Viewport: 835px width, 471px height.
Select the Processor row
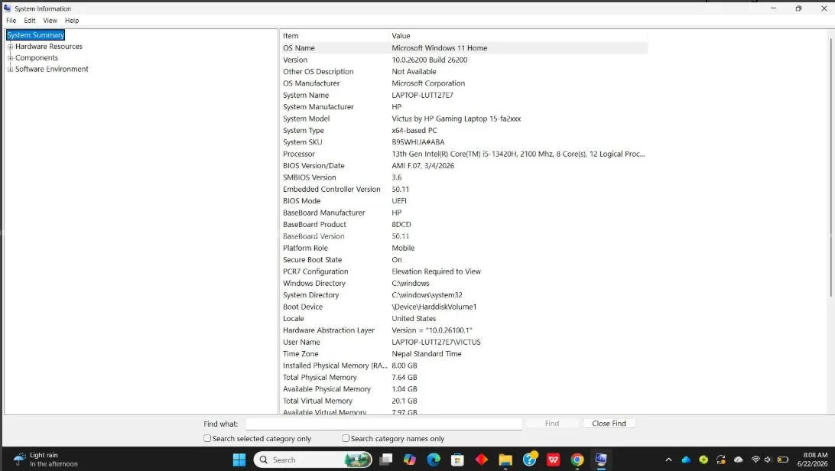point(464,154)
